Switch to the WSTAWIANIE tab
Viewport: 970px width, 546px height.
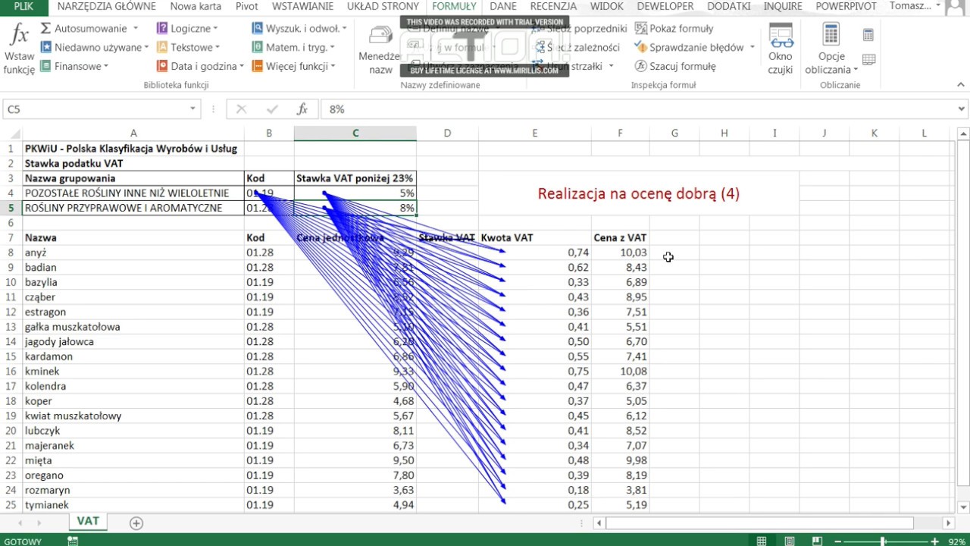click(302, 6)
